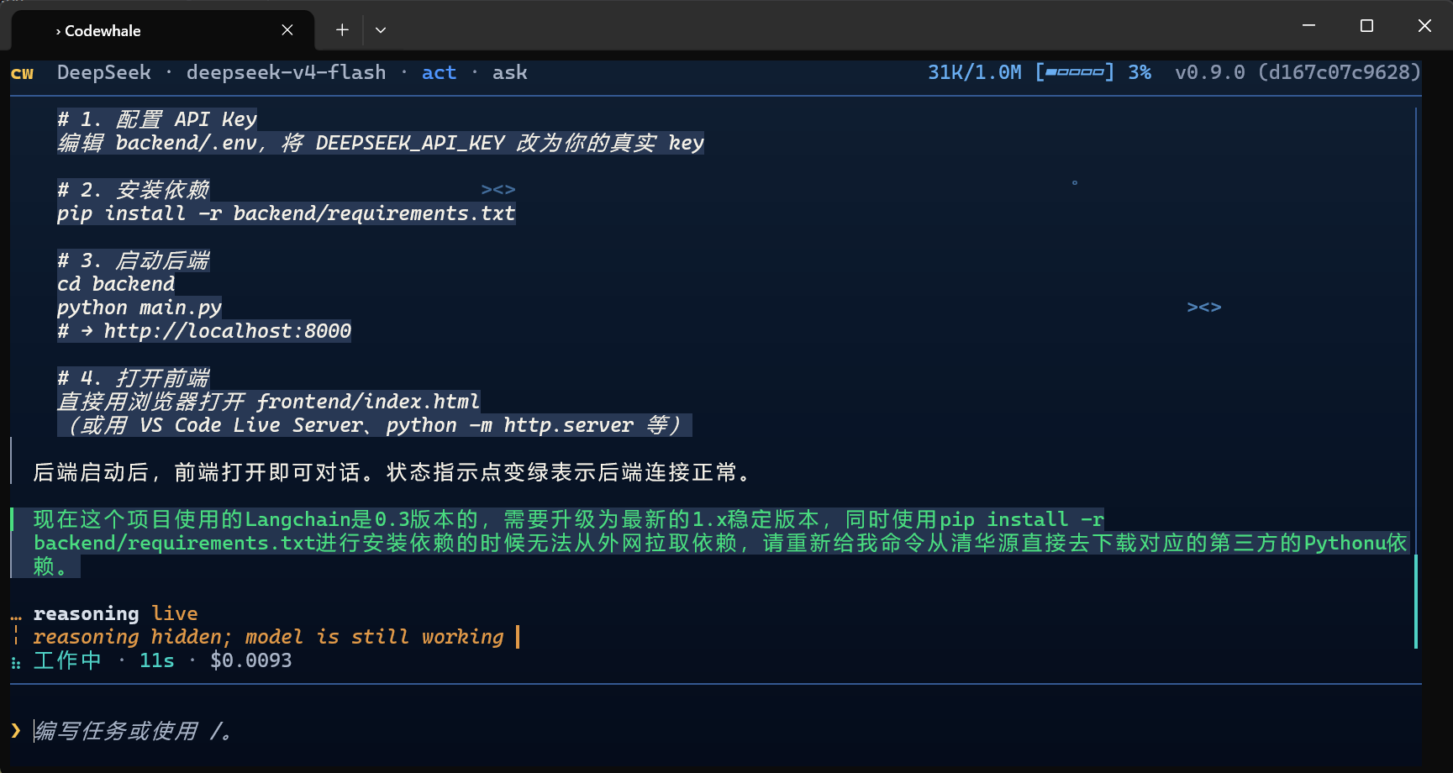Click the yellow prompt chevron
This screenshot has width=1453, height=773.
tap(16, 731)
